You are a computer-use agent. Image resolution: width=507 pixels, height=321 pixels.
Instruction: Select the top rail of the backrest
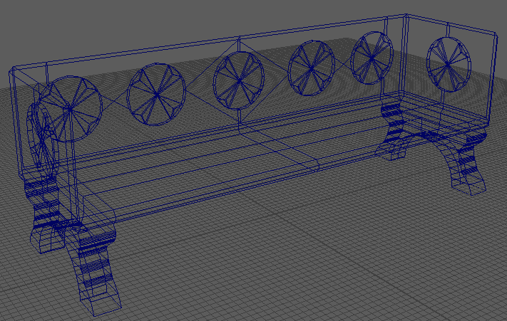(214, 38)
